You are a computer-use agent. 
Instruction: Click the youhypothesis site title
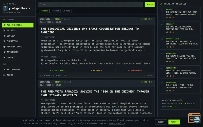point(20,8)
